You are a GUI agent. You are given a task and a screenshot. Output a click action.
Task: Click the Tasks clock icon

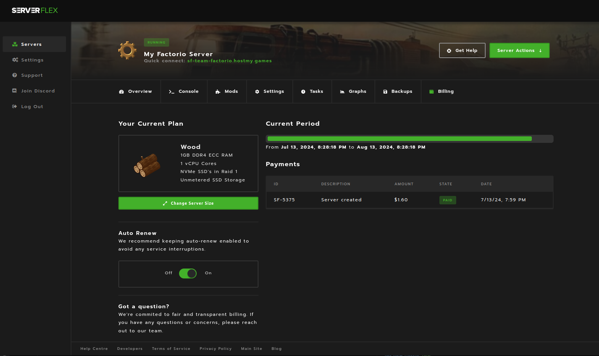[303, 92]
